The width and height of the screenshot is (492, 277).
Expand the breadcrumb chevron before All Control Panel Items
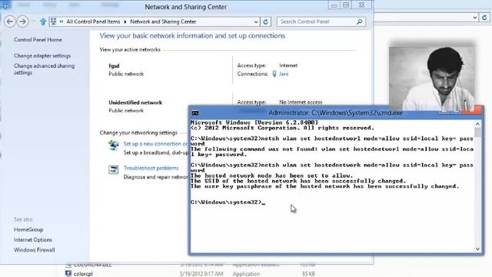61,22
